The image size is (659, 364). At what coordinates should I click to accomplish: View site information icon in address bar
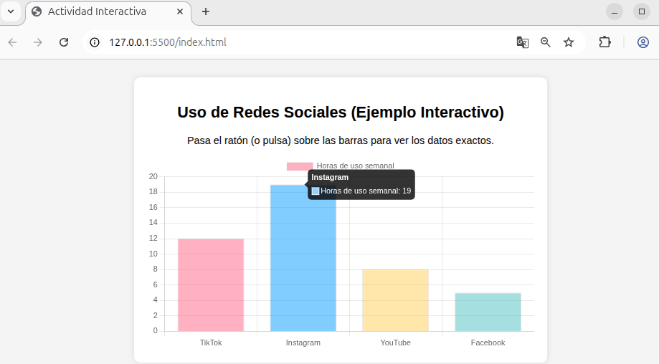pos(95,42)
